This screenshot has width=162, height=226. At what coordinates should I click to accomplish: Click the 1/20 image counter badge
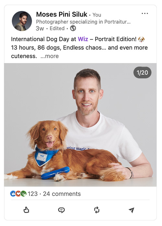pyautogui.click(x=142, y=73)
